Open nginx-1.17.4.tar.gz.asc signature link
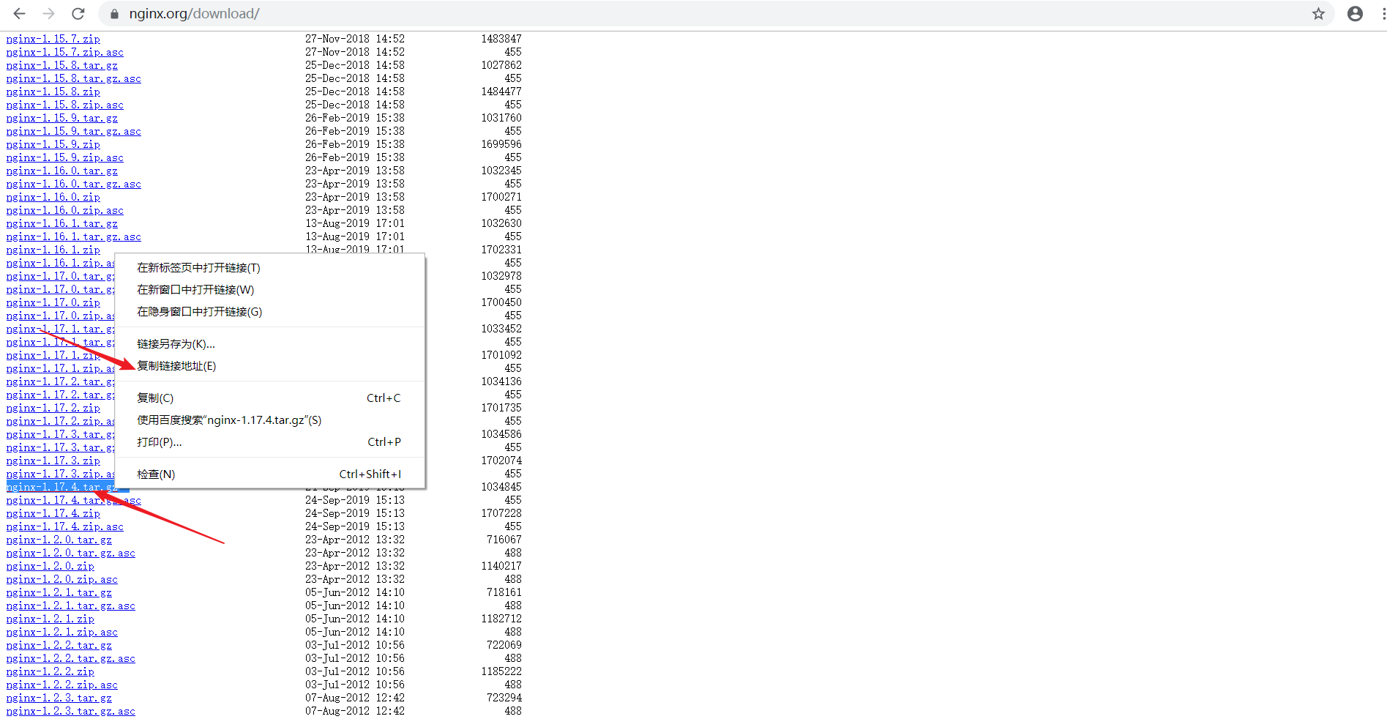This screenshot has height=719, width=1387. [74, 500]
